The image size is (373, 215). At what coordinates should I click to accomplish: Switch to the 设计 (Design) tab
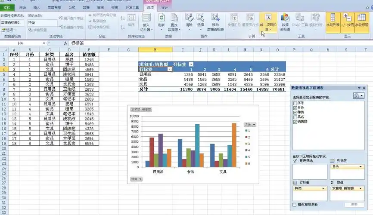(165, 8)
